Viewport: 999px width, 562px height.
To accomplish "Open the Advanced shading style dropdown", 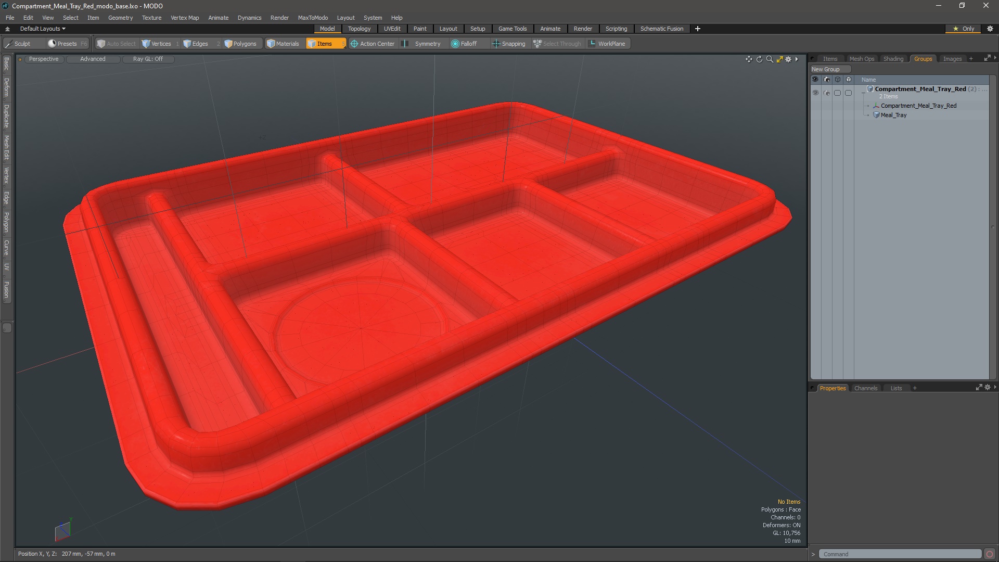I will [93, 59].
